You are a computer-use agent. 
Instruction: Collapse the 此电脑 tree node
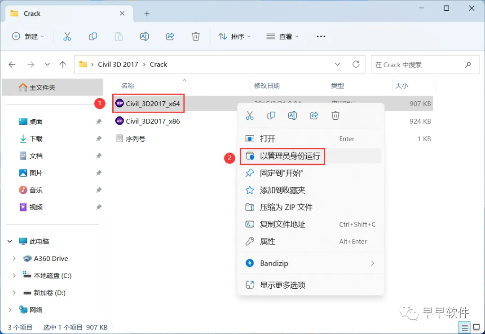tap(10, 241)
